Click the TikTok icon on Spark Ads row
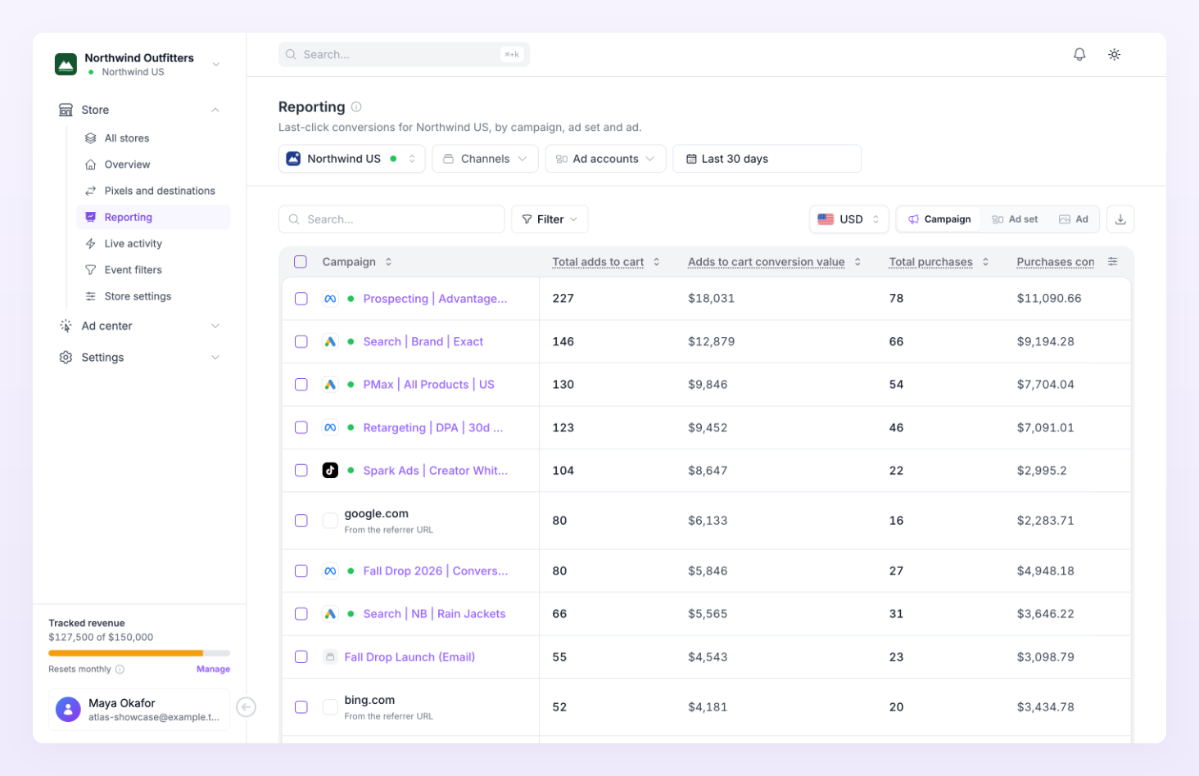Screen dimensions: 1199x776 [x=330, y=471]
